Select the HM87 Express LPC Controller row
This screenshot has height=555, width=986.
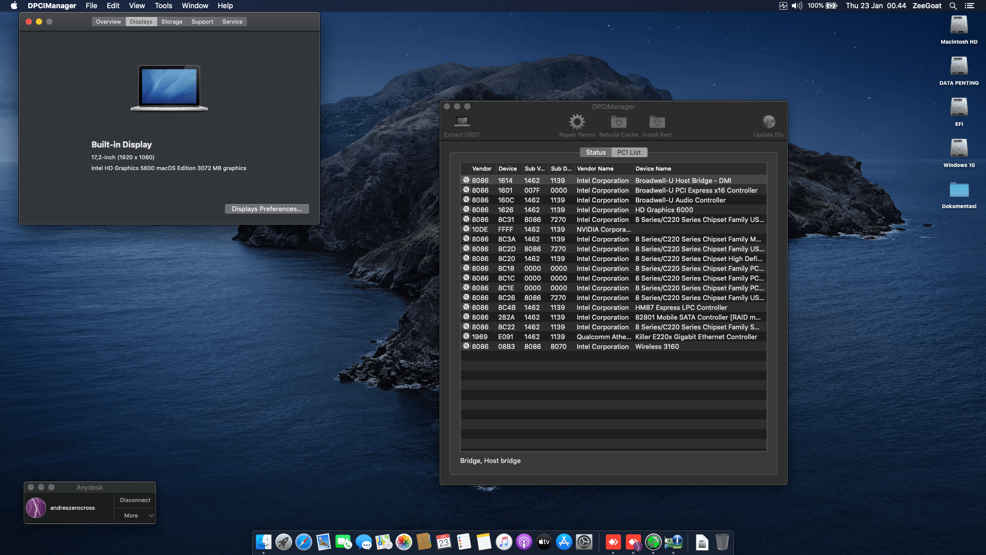click(x=614, y=307)
